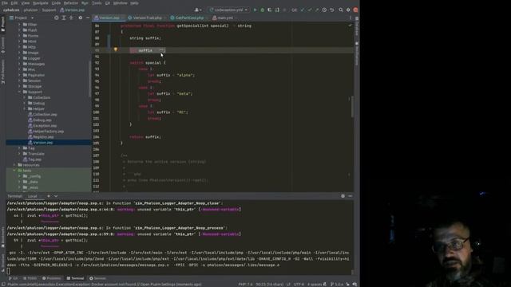Open the Terminal tool window button
Image resolution: width=511 pixels, height=287 pixels.
75,278
